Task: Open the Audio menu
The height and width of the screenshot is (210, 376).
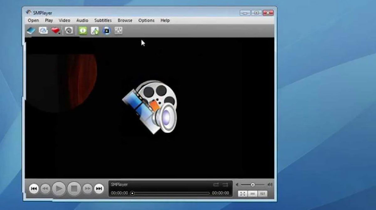Action: (82, 20)
